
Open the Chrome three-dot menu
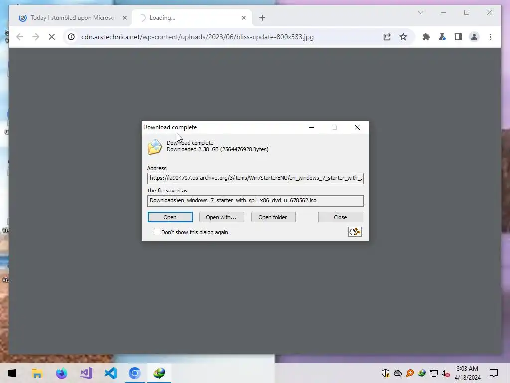pyautogui.click(x=490, y=37)
